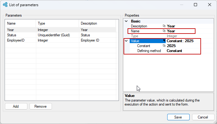Click Year description cell in table

tap(84, 30)
